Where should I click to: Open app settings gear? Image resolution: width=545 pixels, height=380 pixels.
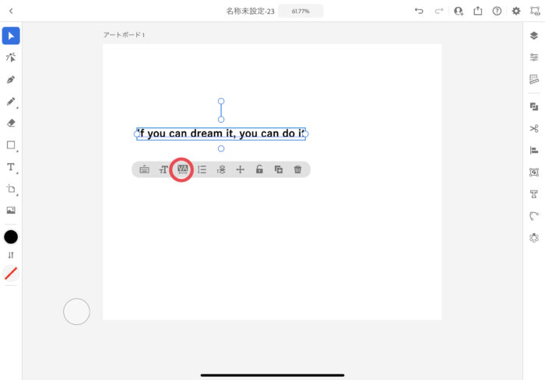coord(516,11)
